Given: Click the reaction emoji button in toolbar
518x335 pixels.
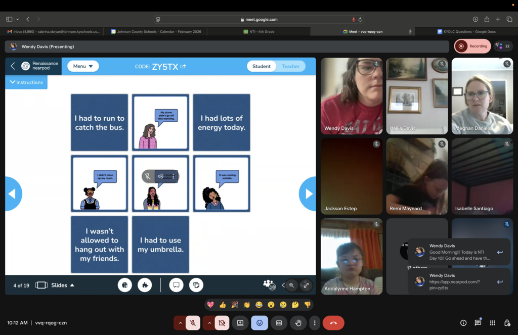Looking at the screenshot, I should click(x=260, y=323).
